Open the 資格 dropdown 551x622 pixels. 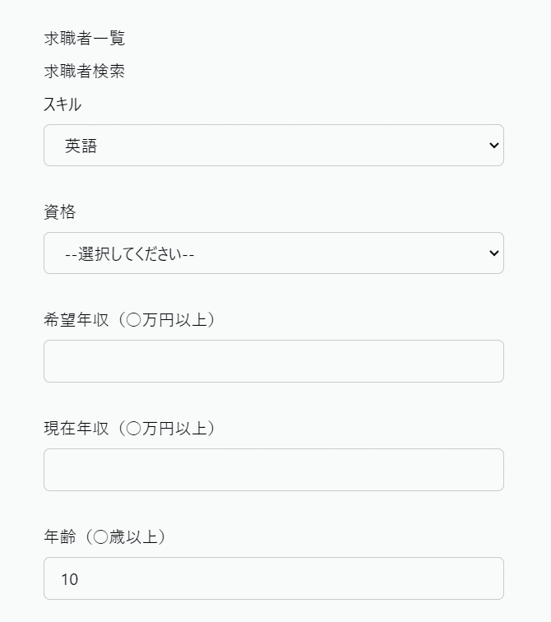point(273,253)
